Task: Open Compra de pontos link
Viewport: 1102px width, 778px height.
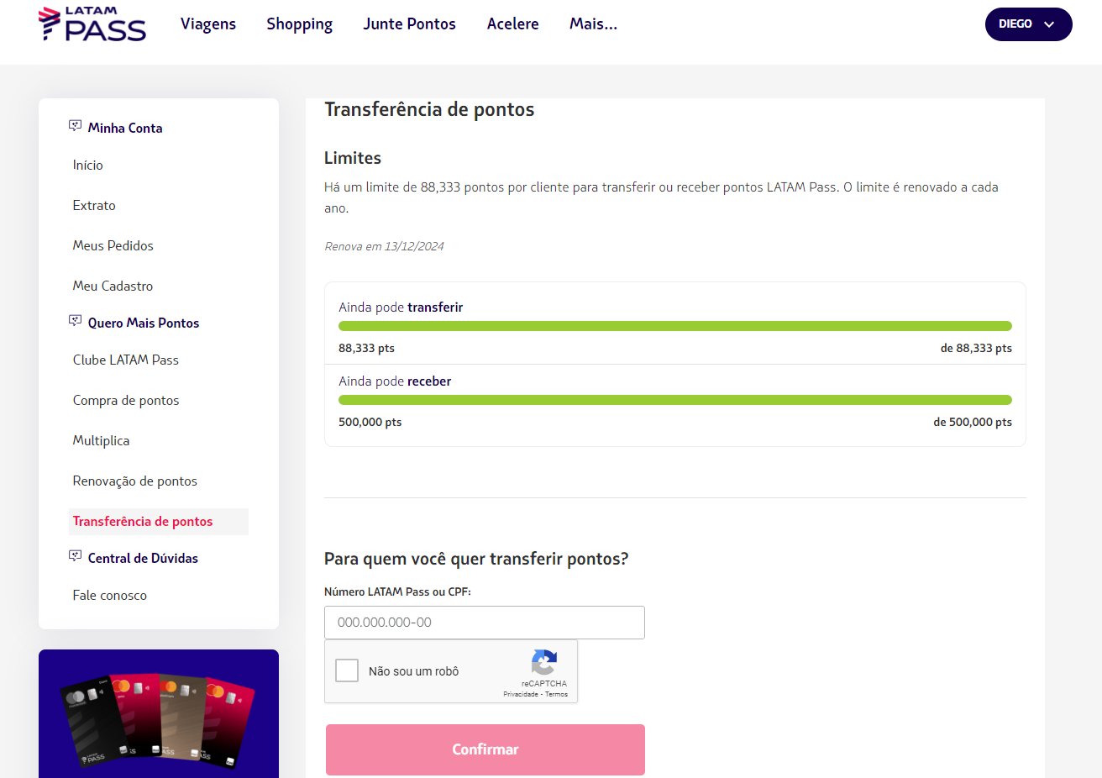Action: pyautogui.click(x=126, y=401)
